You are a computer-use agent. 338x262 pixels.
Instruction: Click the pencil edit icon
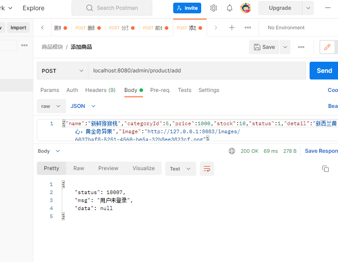327,47
